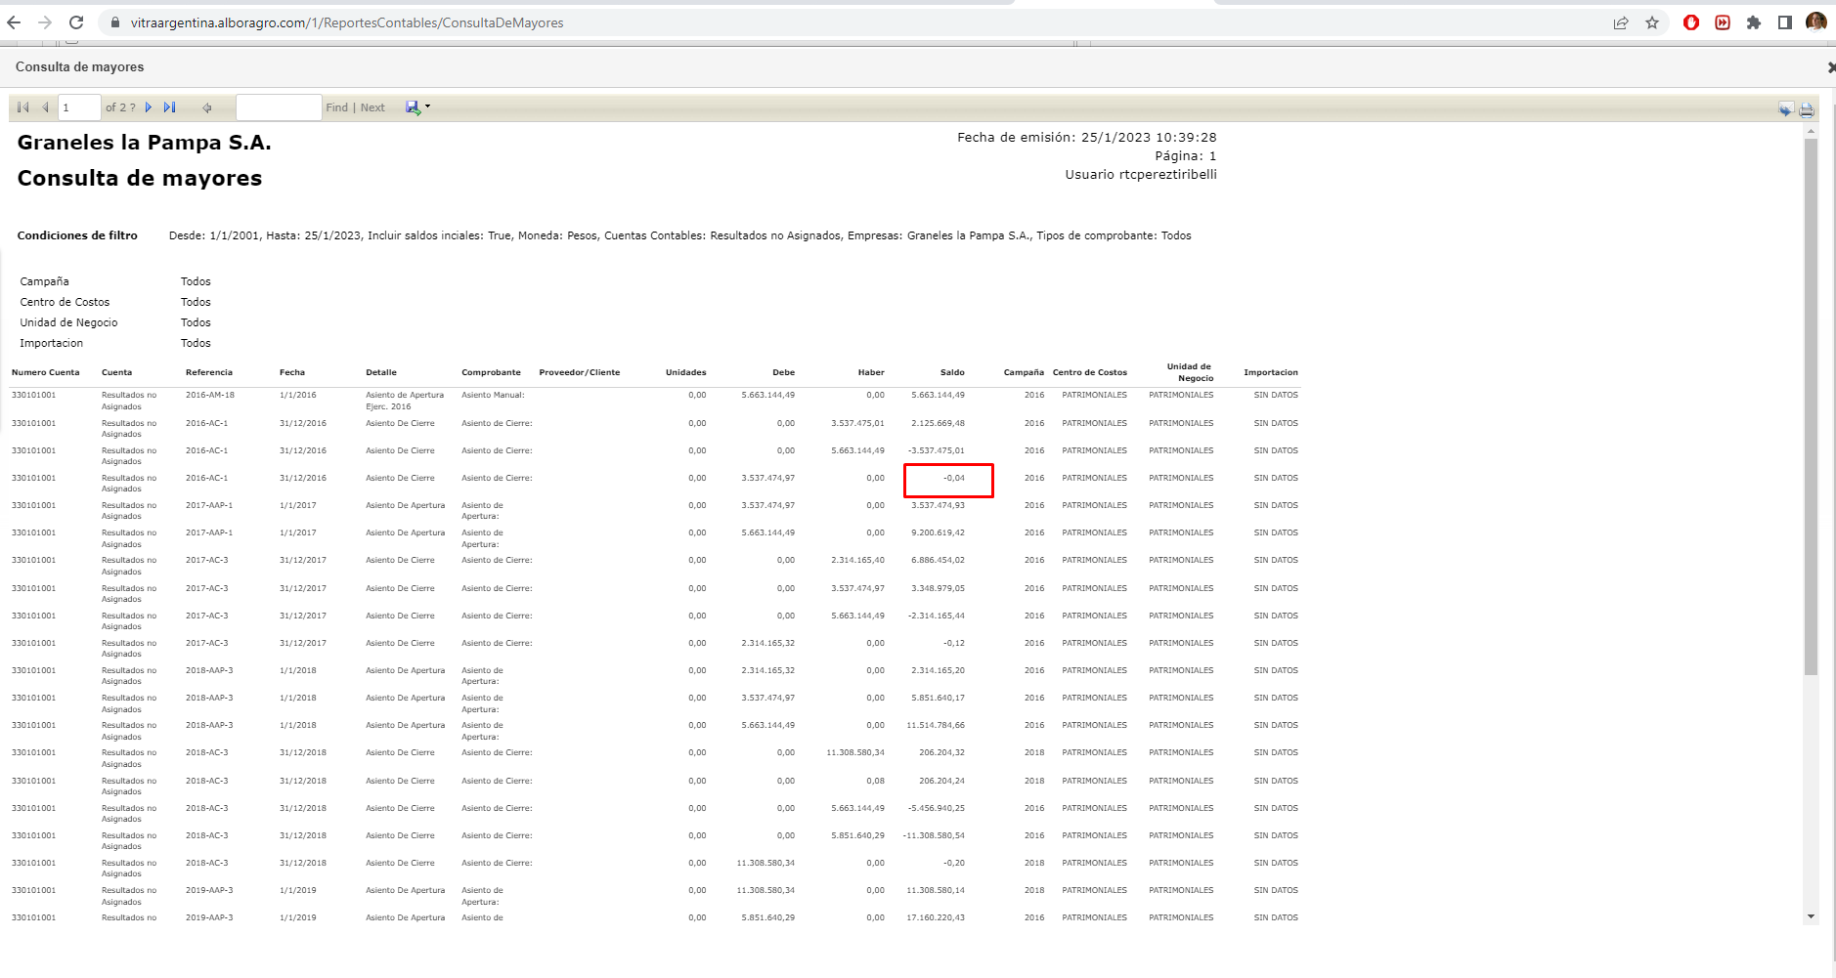The width and height of the screenshot is (1836, 978).
Task: Select the date cell 1/1/2016
Action: coord(298,396)
